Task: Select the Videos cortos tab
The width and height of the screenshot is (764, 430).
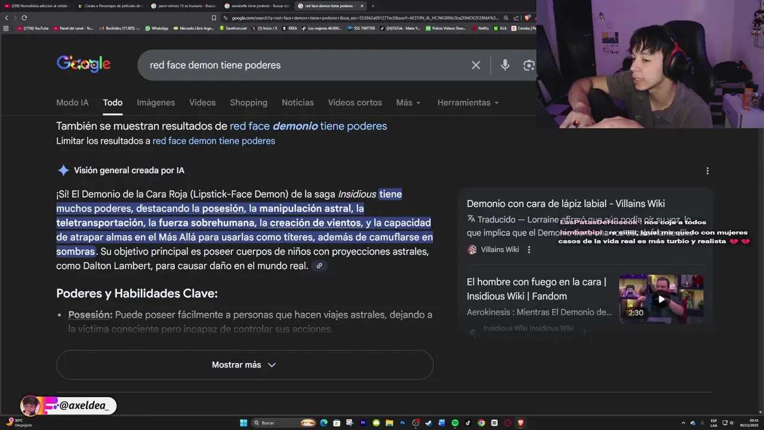Action: point(355,103)
